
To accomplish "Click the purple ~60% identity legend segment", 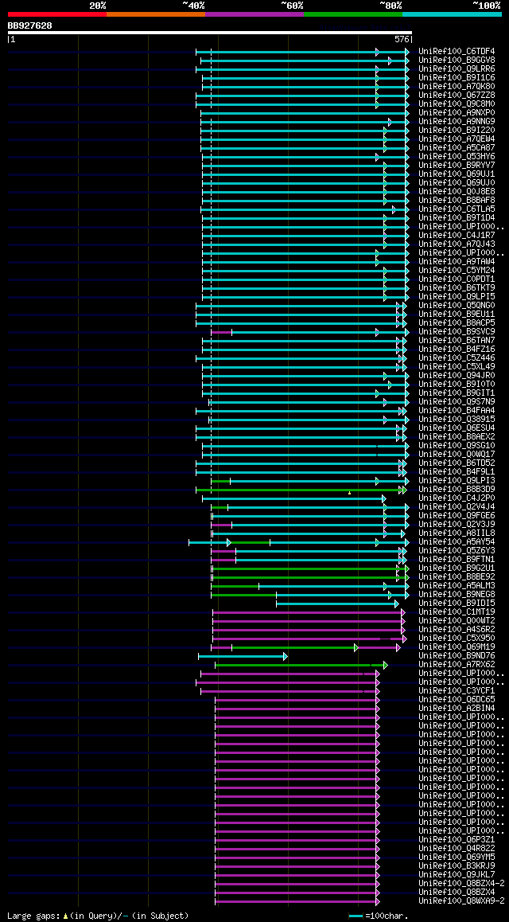I will pyautogui.click(x=254, y=14).
